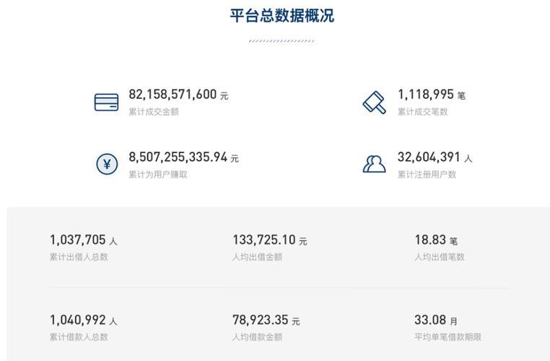Click the users icon beside 累计注册用户数
The width and height of the screenshot is (550, 361).
tap(375, 164)
